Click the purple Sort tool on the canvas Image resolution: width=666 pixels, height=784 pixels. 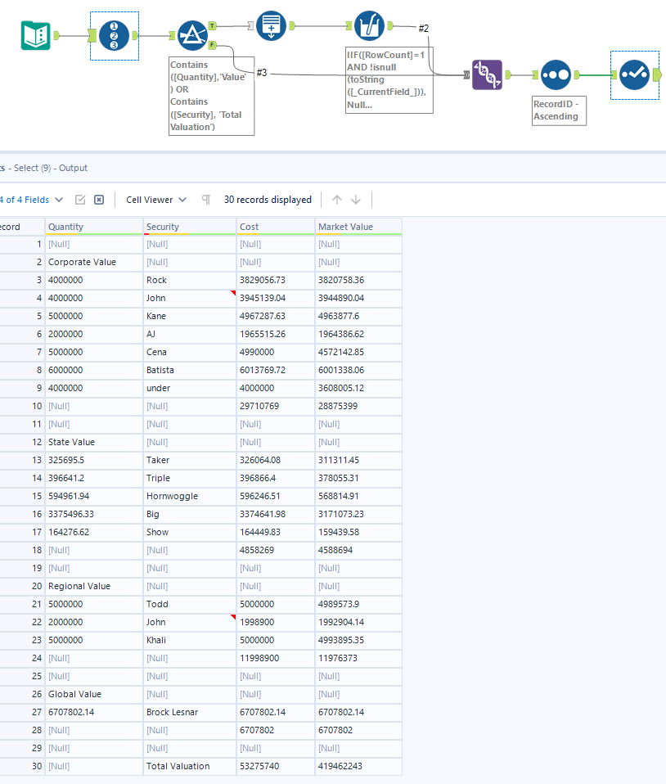point(487,75)
